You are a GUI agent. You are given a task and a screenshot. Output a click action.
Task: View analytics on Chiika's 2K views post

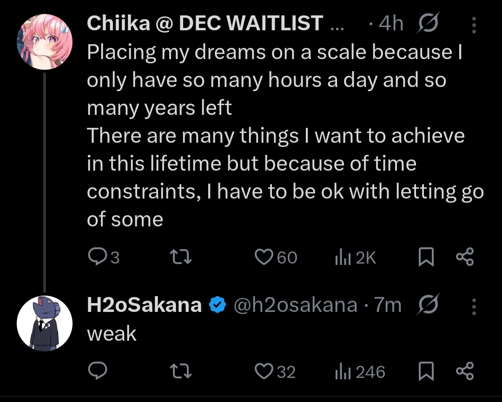click(x=342, y=257)
